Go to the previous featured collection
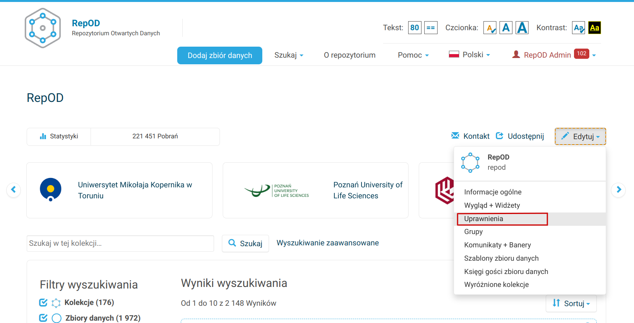 13,190
